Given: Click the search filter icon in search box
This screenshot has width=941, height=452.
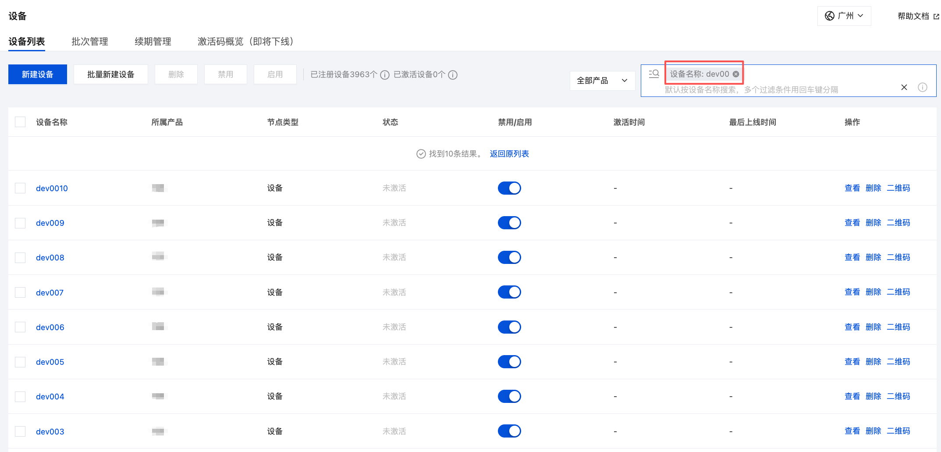Looking at the screenshot, I should 654,74.
